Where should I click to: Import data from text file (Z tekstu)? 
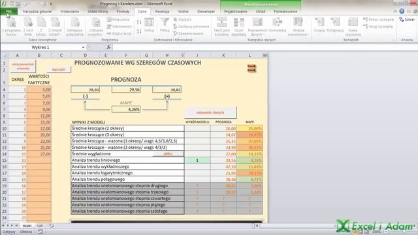coord(40,27)
